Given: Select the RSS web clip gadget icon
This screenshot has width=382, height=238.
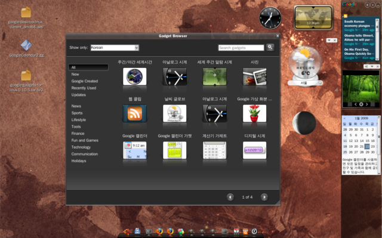Looking at the screenshot, I should tap(135, 113).
